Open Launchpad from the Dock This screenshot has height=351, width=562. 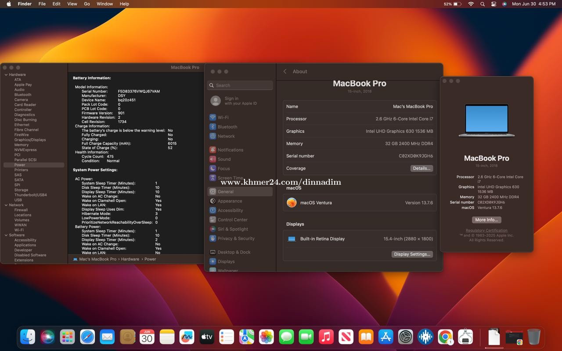67,337
